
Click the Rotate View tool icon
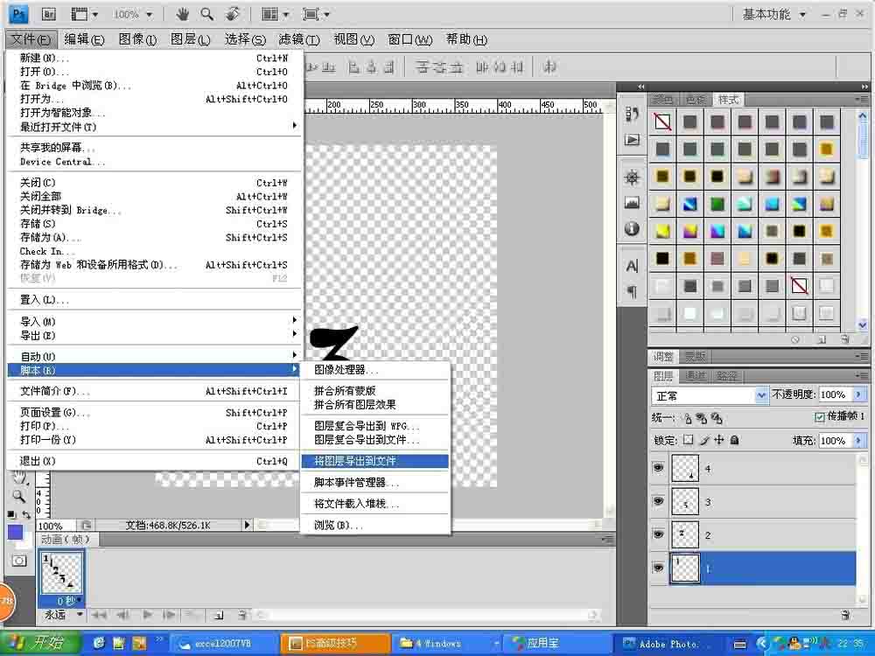(x=233, y=14)
